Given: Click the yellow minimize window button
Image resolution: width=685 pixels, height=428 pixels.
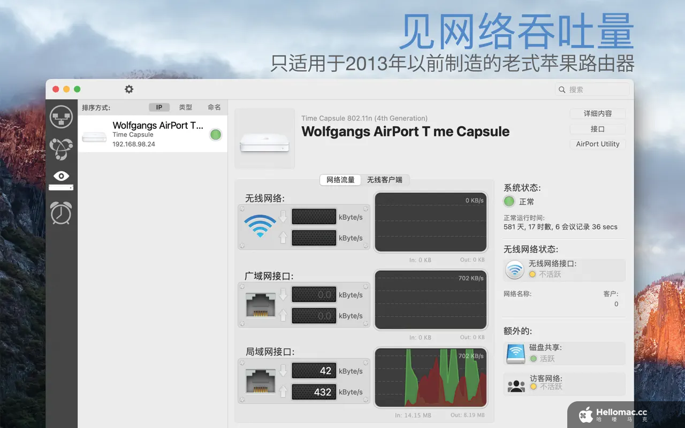Looking at the screenshot, I should click(66, 89).
